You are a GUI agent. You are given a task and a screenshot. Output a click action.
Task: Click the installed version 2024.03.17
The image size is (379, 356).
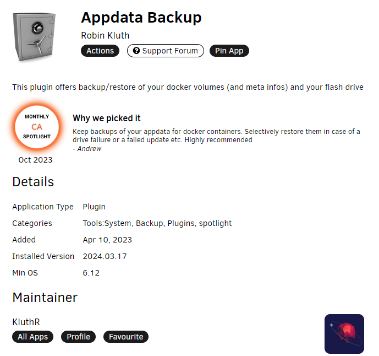[x=105, y=256]
